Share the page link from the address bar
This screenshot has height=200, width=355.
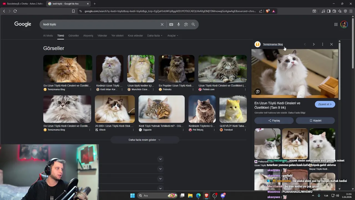click(x=261, y=11)
